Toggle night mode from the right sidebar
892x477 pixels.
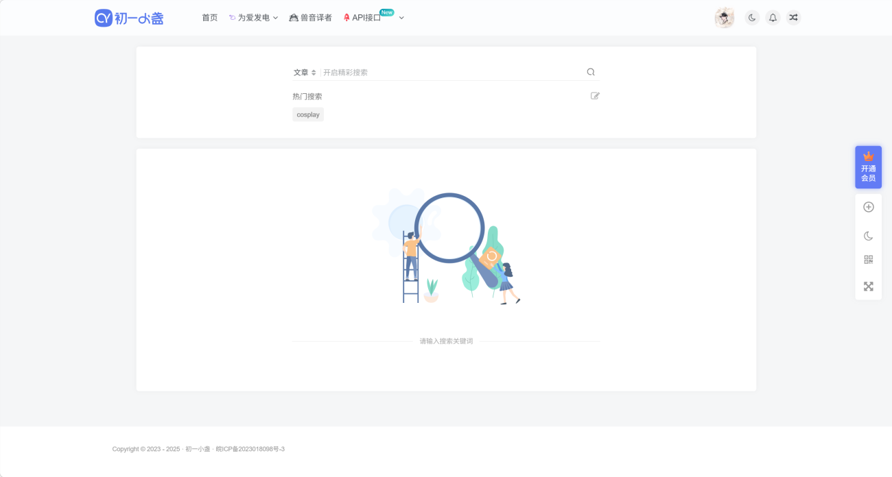(868, 236)
